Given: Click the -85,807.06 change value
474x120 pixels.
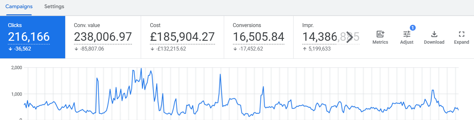Looking at the screenshot, I should 92,49.
